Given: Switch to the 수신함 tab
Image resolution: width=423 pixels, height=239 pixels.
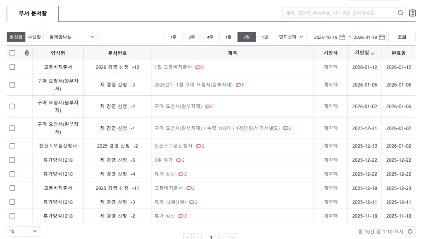Looking at the screenshot, I should [34, 37].
